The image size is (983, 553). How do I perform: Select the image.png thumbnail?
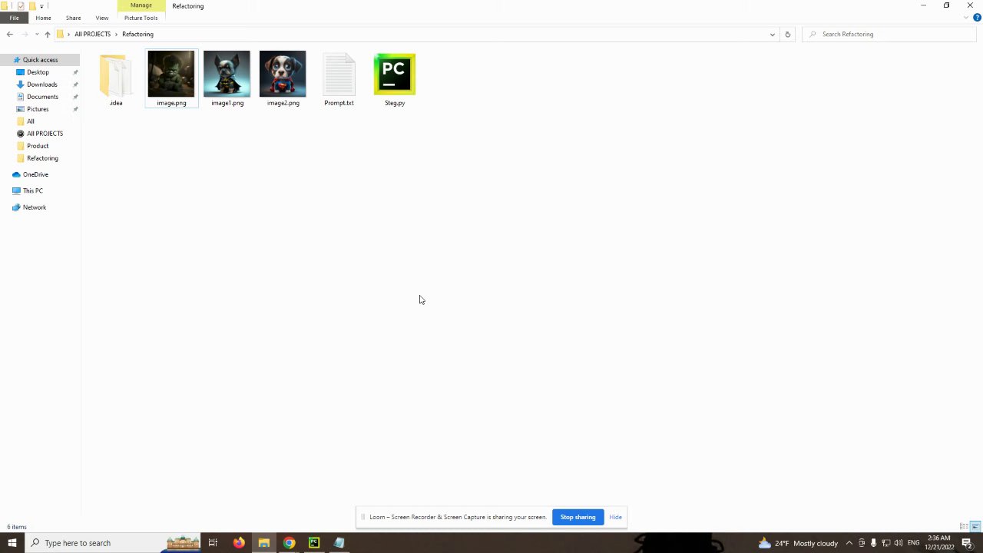tap(171, 75)
